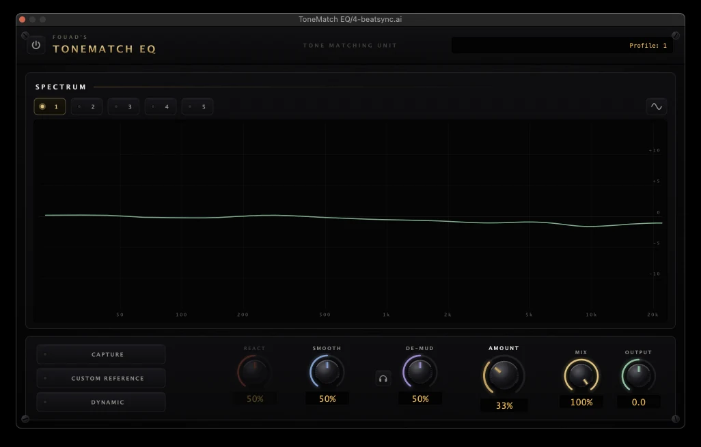Click the -10 dB scale label
The height and width of the screenshot is (447, 701).
pos(655,274)
